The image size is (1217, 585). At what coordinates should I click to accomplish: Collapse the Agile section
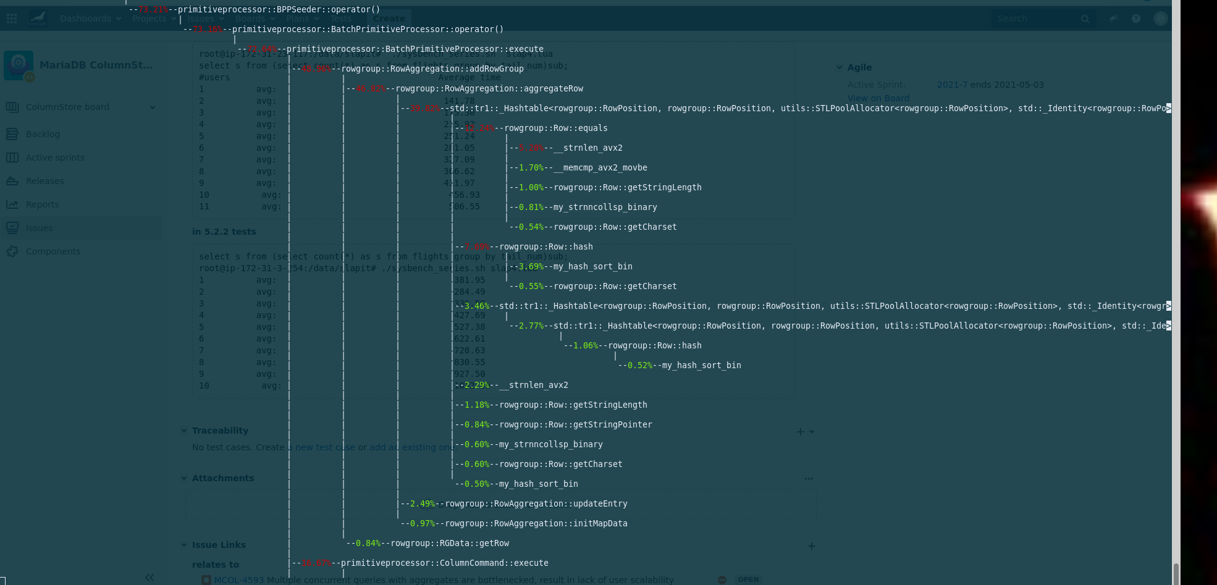[x=840, y=67]
